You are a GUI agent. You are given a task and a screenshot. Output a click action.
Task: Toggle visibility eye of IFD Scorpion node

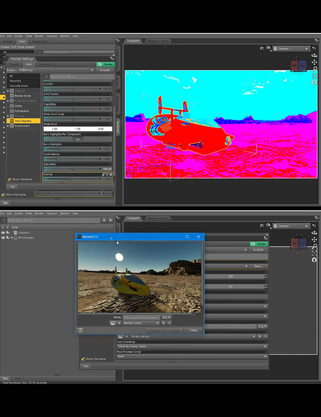tap(3, 238)
